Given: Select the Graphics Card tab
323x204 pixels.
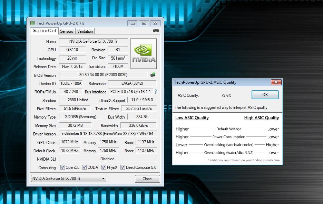Looking at the screenshot, I should pyautogui.click(x=44, y=31).
